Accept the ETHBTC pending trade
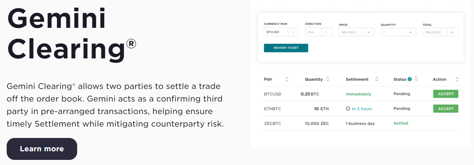474x165 pixels. click(445, 109)
